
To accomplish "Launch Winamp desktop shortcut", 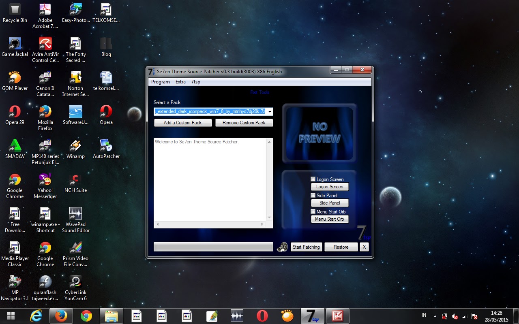I will [75, 149].
